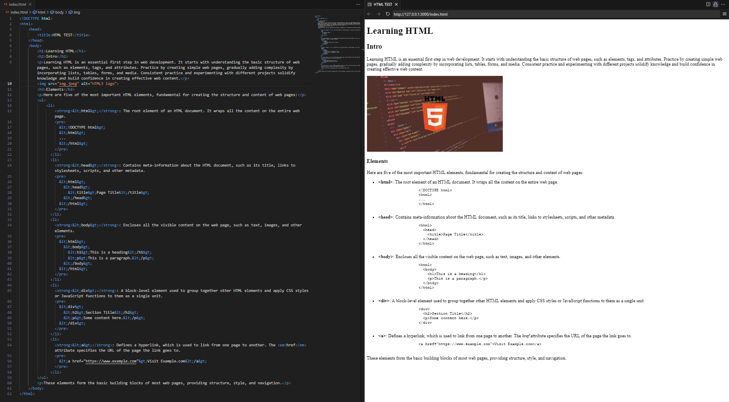
Task: Select the index.html editor tab
Action: tap(18, 5)
